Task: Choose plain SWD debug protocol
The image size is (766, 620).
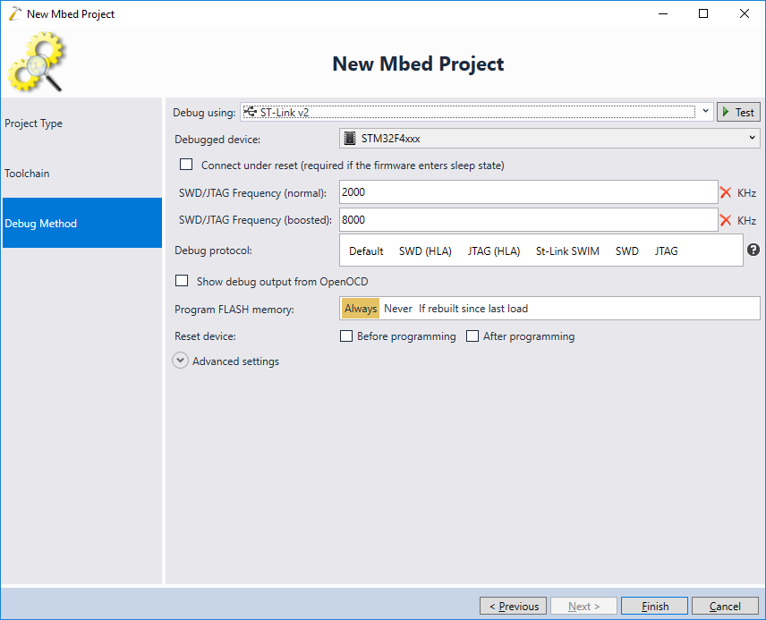Action: pyautogui.click(x=626, y=251)
